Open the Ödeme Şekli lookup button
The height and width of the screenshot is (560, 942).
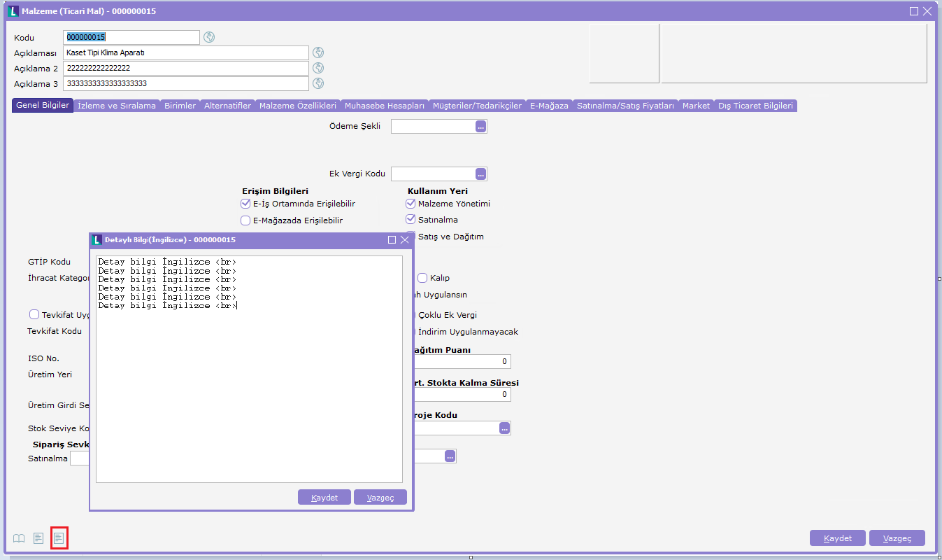tap(480, 127)
